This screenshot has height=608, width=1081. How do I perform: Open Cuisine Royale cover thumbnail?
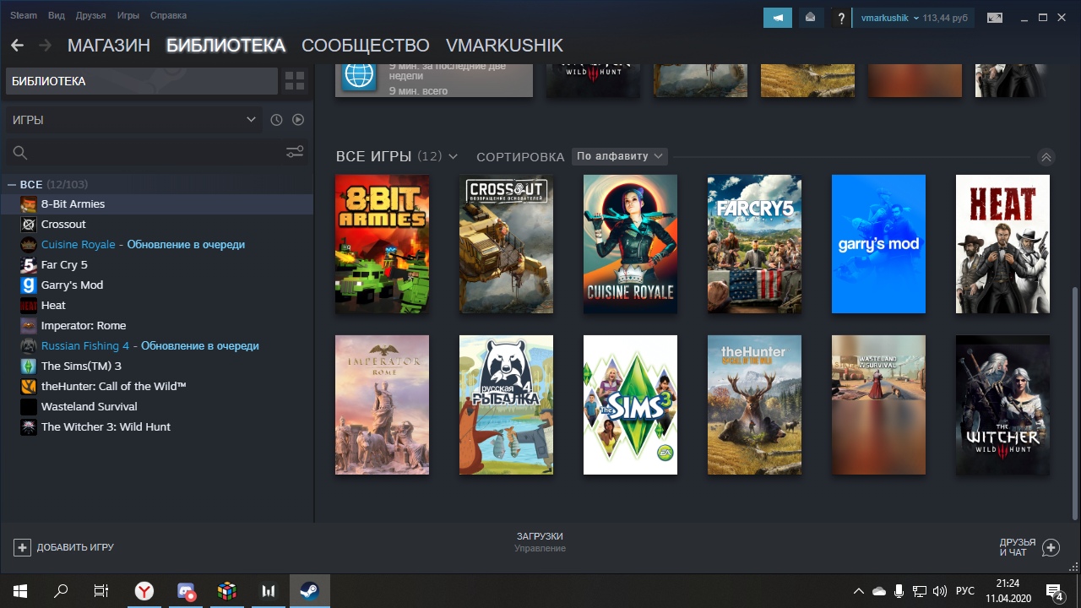pyautogui.click(x=630, y=244)
